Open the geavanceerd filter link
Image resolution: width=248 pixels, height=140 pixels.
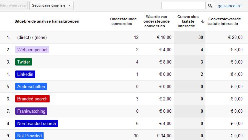229,6
